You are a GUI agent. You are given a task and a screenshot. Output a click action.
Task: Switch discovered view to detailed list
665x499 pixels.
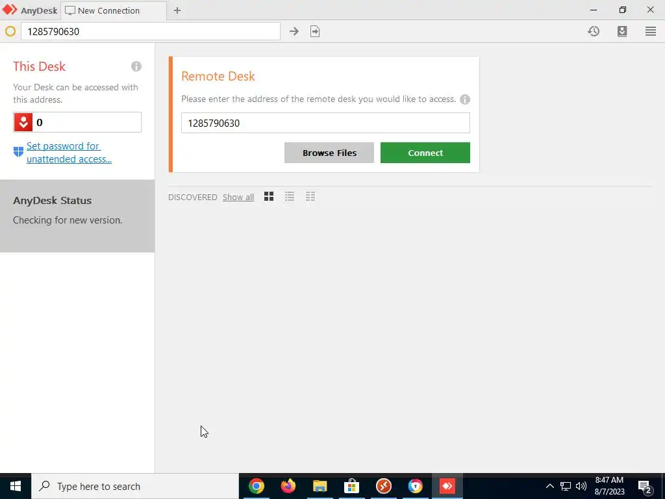[x=310, y=196]
